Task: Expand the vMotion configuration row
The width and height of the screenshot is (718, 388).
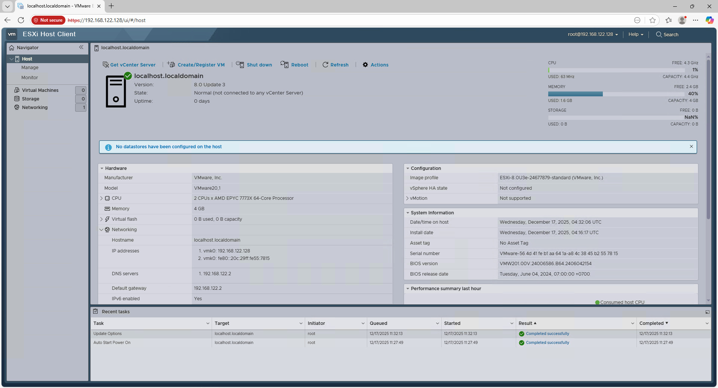Action: click(x=407, y=198)
